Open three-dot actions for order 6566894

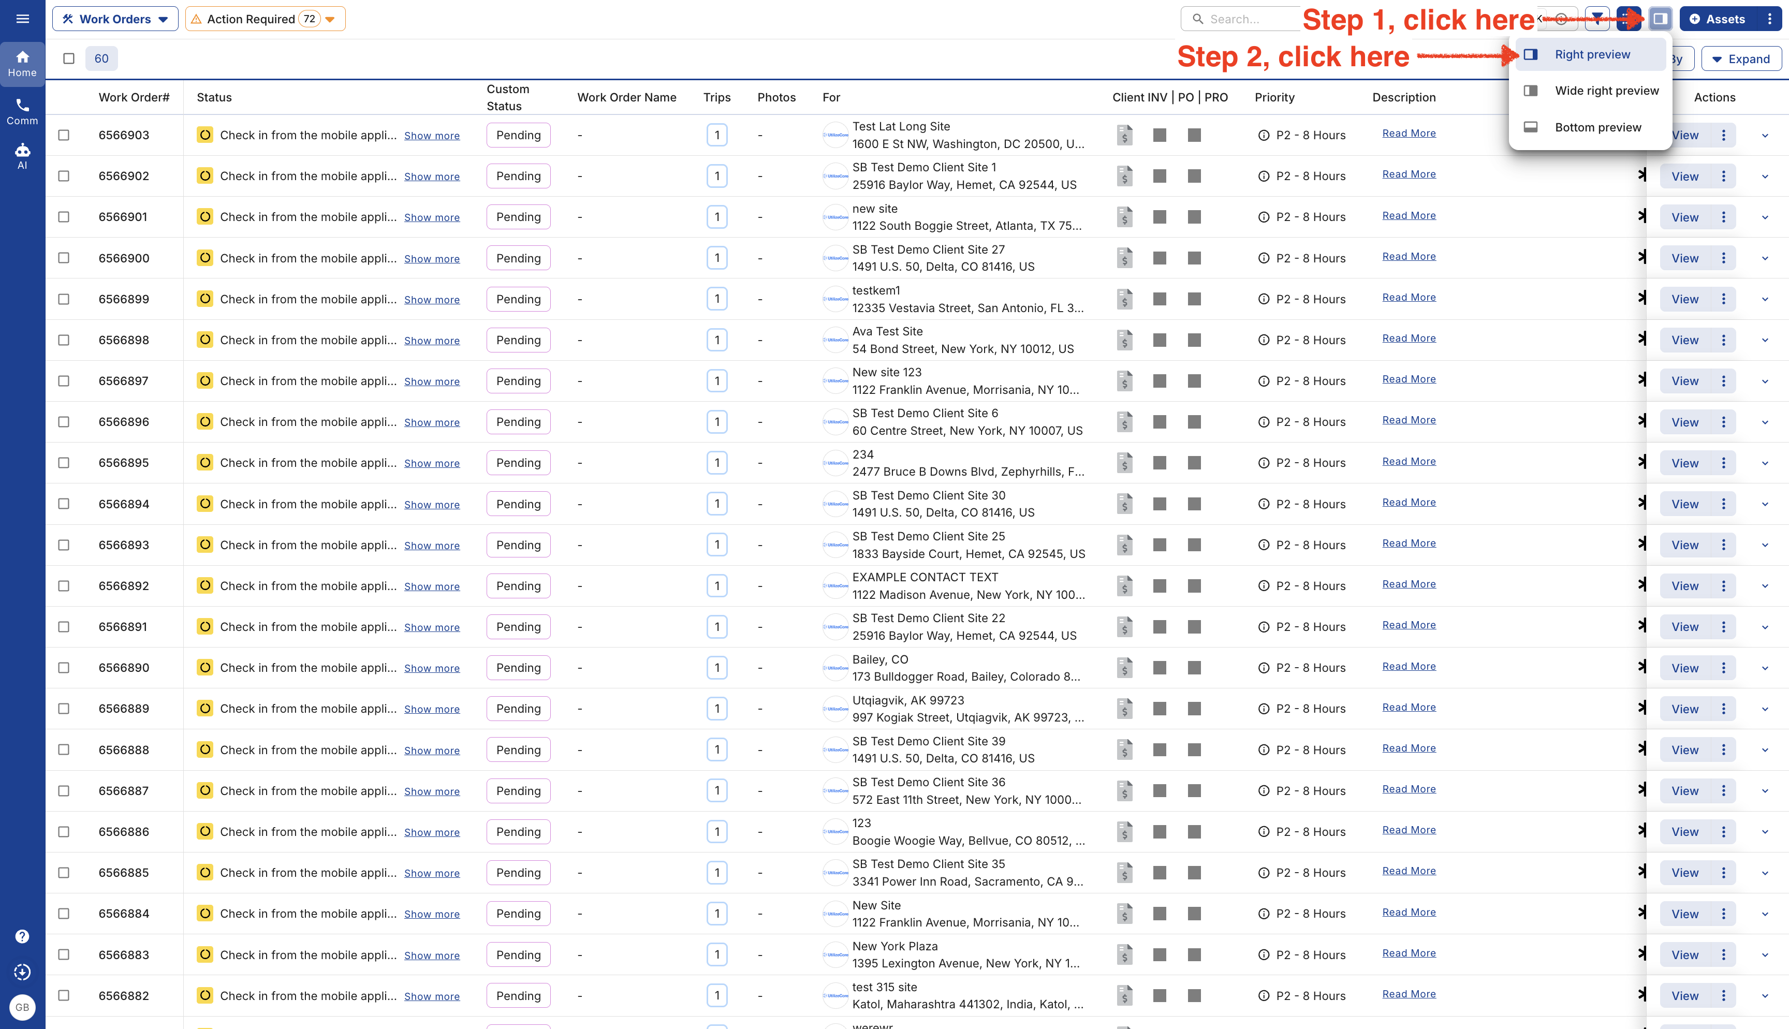click(1723, 504)
